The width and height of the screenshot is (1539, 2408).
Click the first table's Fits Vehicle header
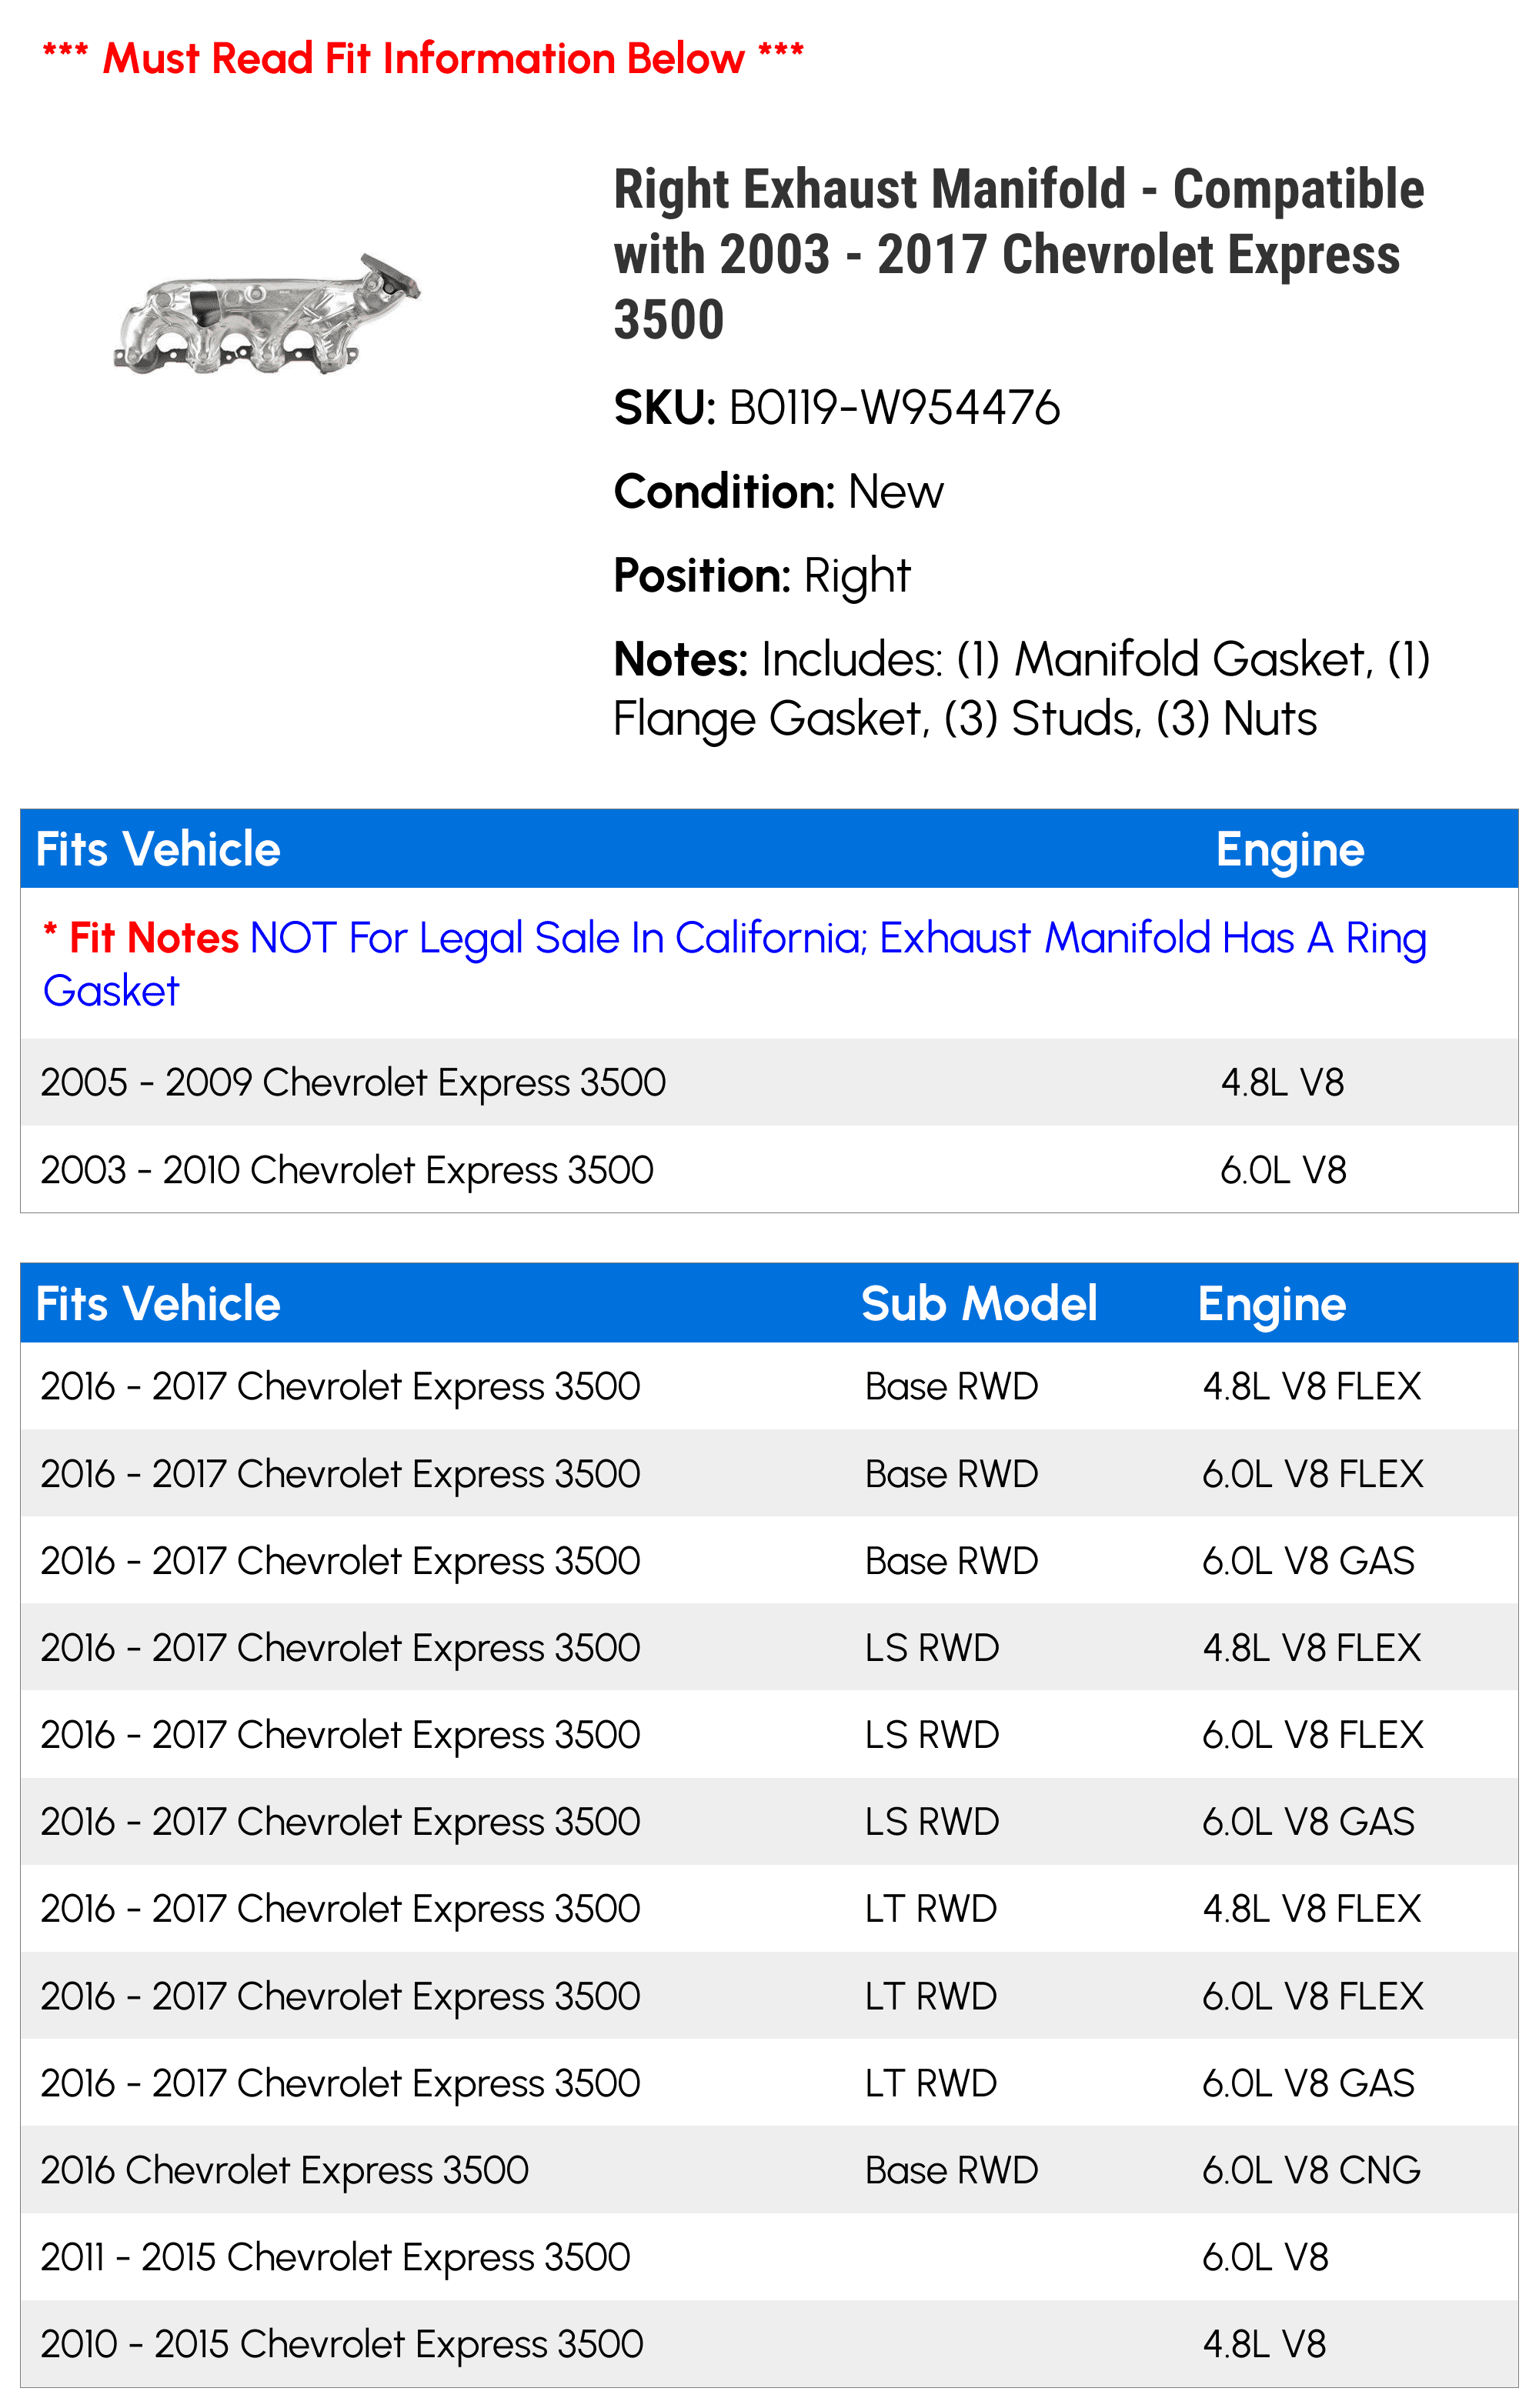pos(158,849)
